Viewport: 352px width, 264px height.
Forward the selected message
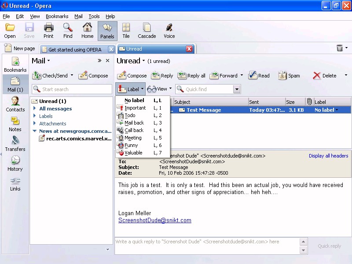(x=224, y=76)
